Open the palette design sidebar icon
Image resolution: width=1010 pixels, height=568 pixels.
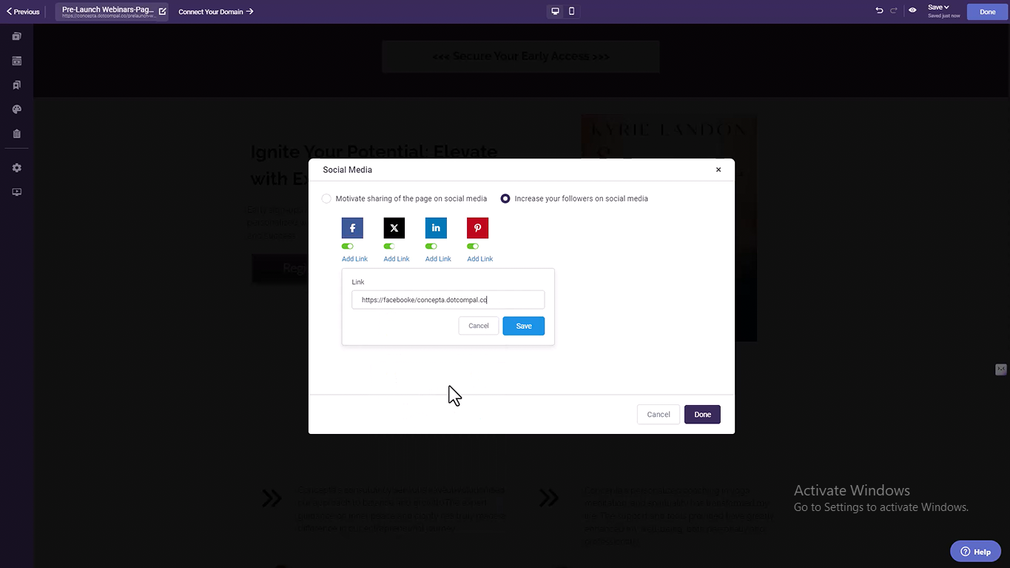[x=16, y=110]
